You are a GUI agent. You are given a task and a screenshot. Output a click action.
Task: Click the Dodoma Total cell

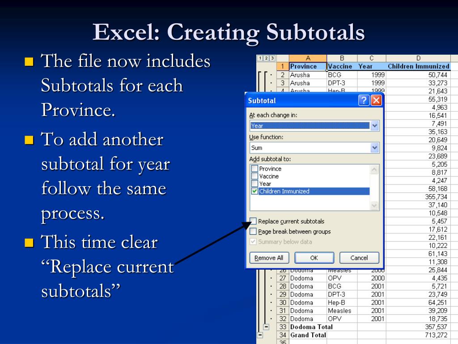point(308,327)
